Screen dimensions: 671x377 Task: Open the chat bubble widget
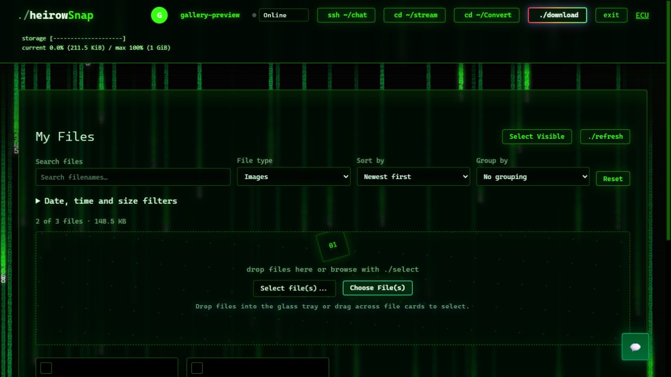coord(635,347)
